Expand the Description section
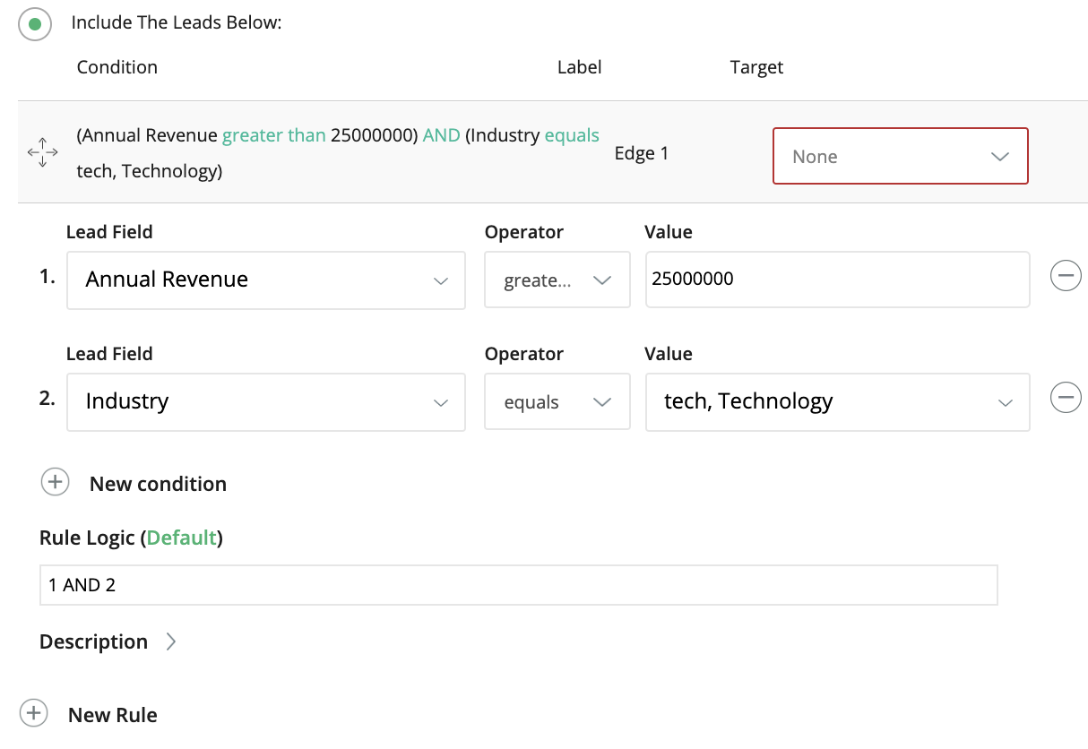This screenshot has width=1088, height=749. [x=93, y=641]
